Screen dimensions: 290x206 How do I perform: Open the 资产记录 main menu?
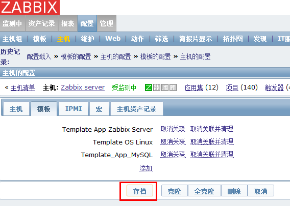tap(42, 23)
